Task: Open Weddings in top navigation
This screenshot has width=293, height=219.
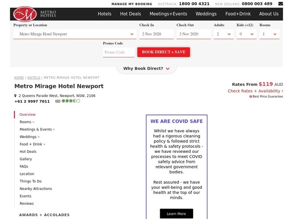Action: point(206,14)
